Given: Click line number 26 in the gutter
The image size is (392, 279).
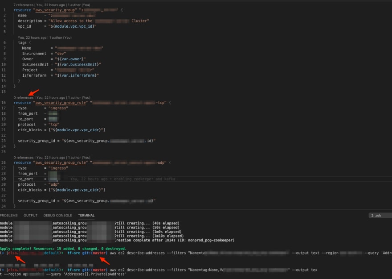Looking at the screenshot, I should tap(4, 162).
